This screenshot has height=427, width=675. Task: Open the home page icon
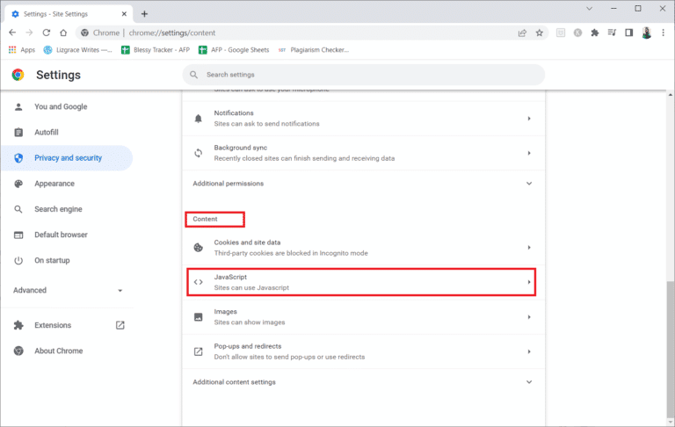click(x=63, y=33)
